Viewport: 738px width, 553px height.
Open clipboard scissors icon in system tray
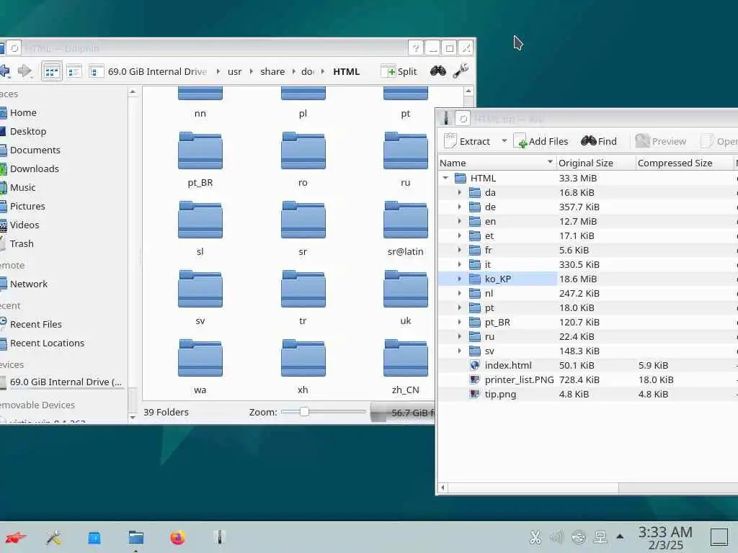[x=535, y=537]
